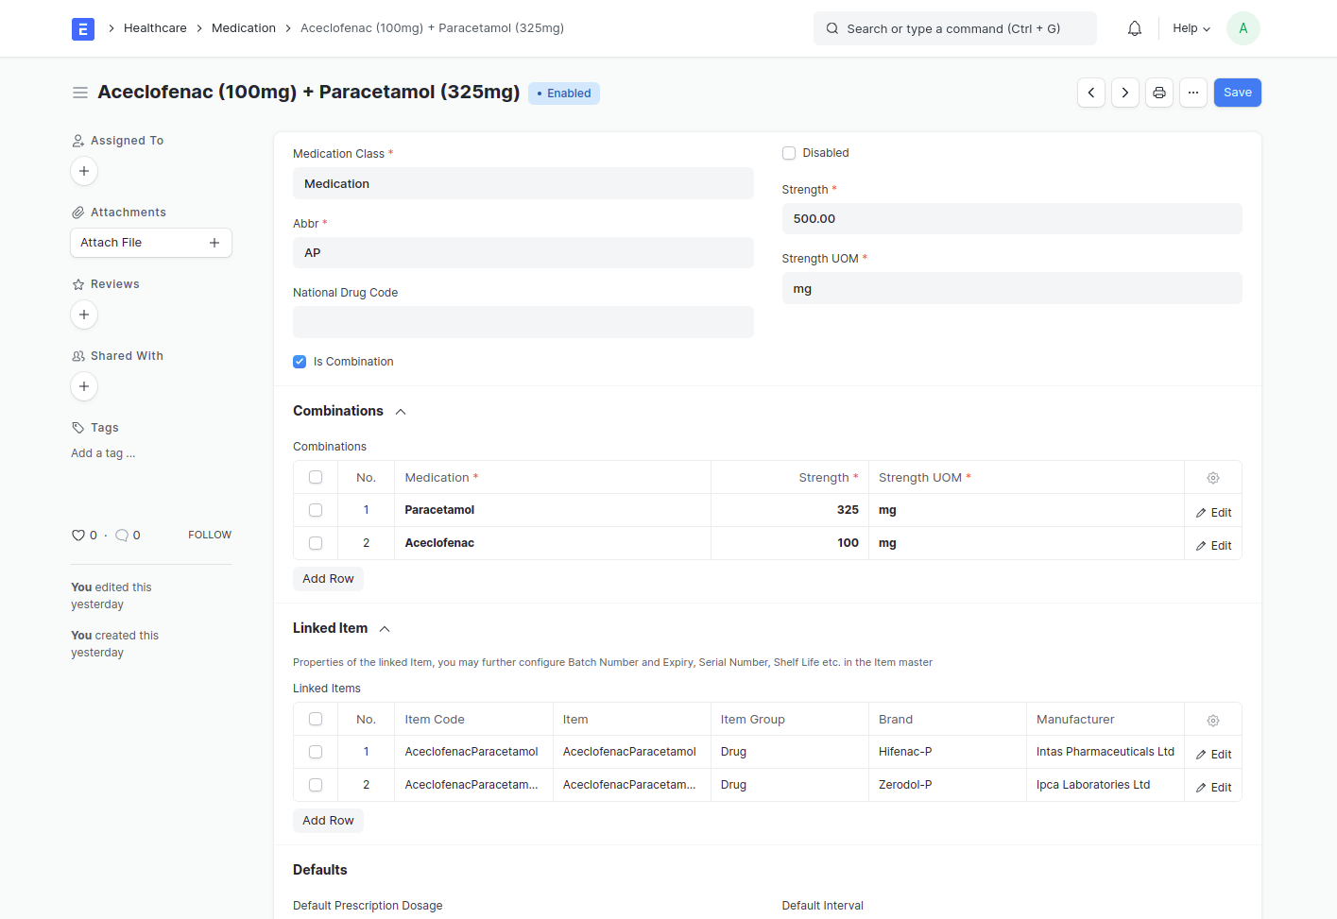Check the Hifenac-P row checkbox
The height and width of the screenshot is (919, 1337).
click(x=316, y=752)
